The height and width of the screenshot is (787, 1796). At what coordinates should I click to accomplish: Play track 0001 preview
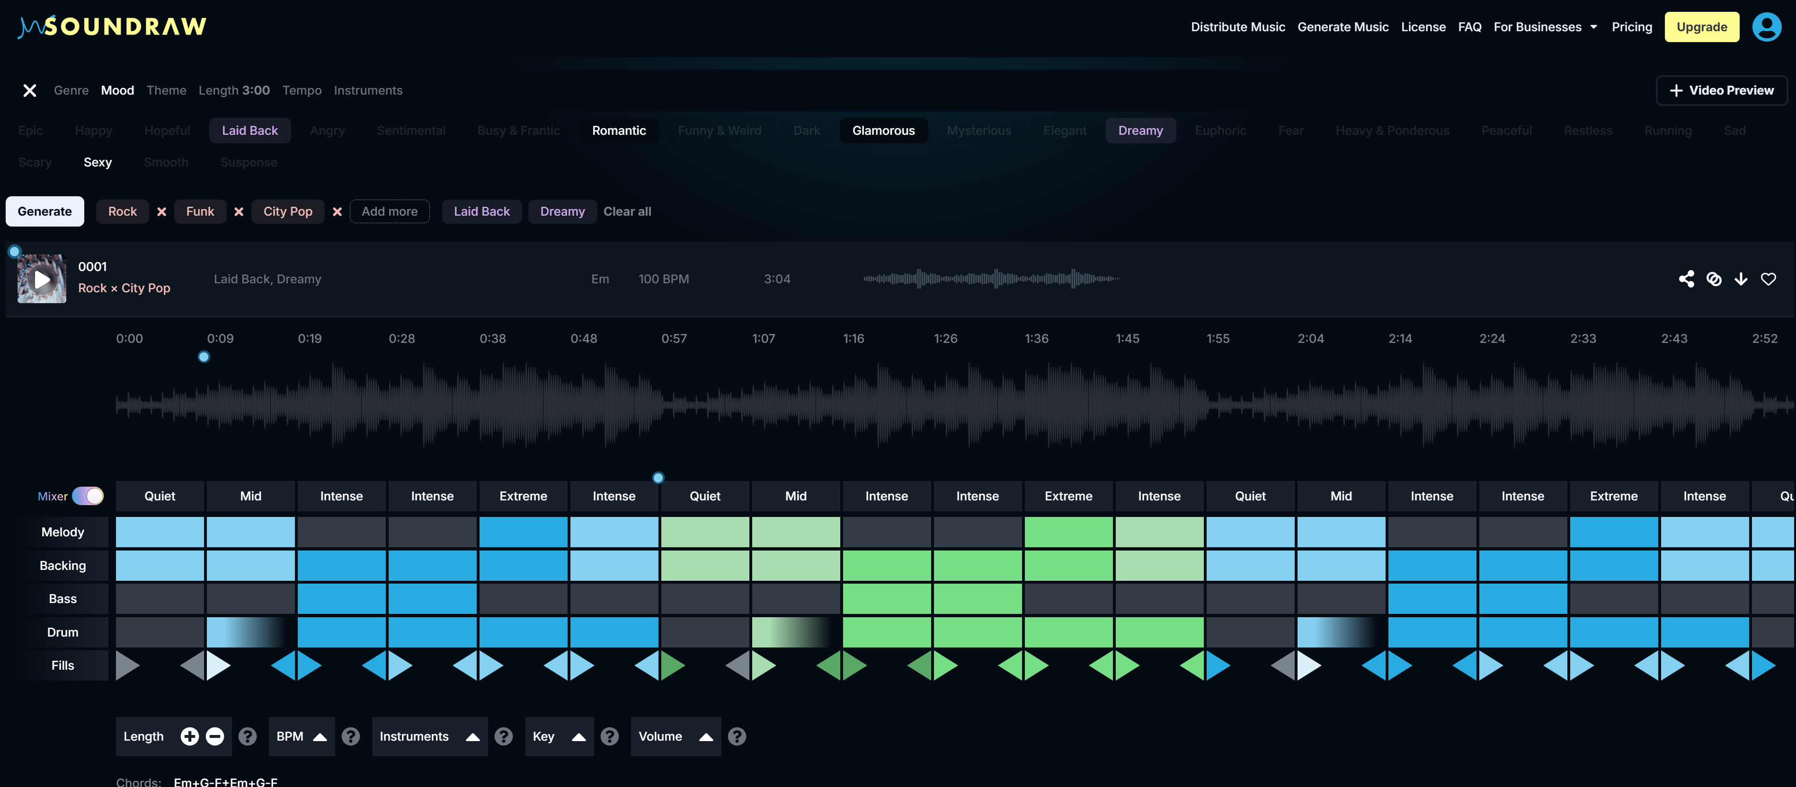point(41,279)
